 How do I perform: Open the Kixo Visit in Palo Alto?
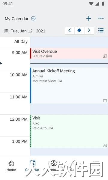click(x=69, y=131)
